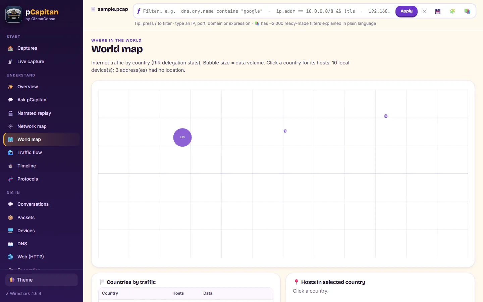Image resolution: width=483 pixels, height=302 pixels.
Task: Save the current filter with floppy icon
Action: [438, 11]
